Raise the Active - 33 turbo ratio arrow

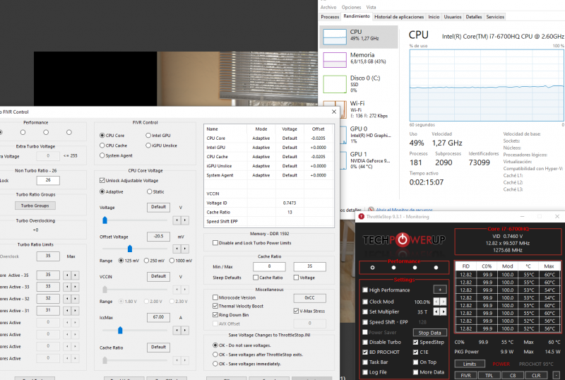pos(75,287)
